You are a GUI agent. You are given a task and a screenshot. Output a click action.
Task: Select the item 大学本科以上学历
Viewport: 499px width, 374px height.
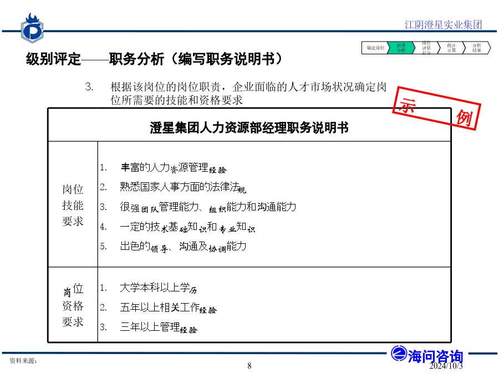click(158, 289)
